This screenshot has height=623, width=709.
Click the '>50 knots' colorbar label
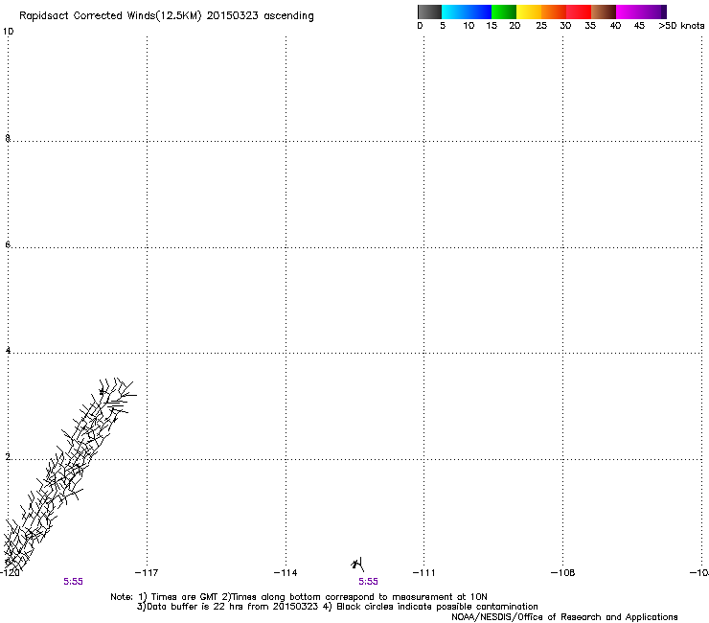point(681,26)
